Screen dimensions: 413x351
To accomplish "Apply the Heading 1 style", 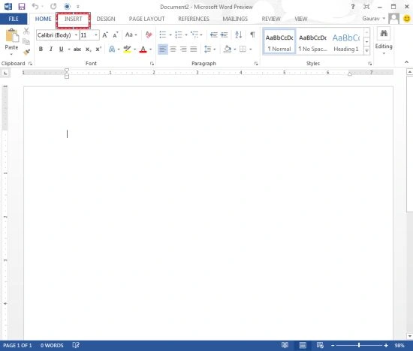I will 346,42.
